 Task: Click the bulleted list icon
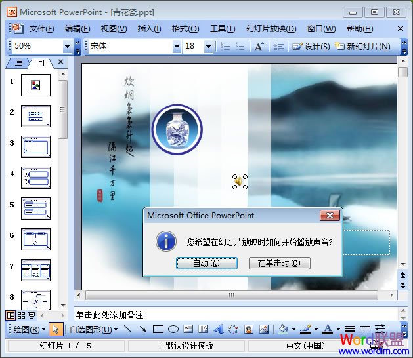240,47
